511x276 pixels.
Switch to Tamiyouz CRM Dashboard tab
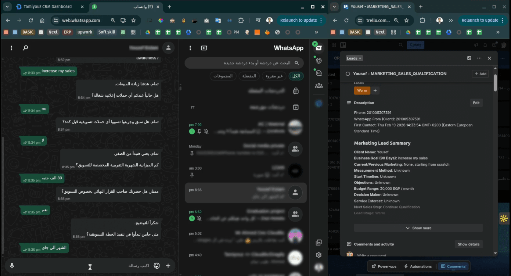tap(50, 7)
